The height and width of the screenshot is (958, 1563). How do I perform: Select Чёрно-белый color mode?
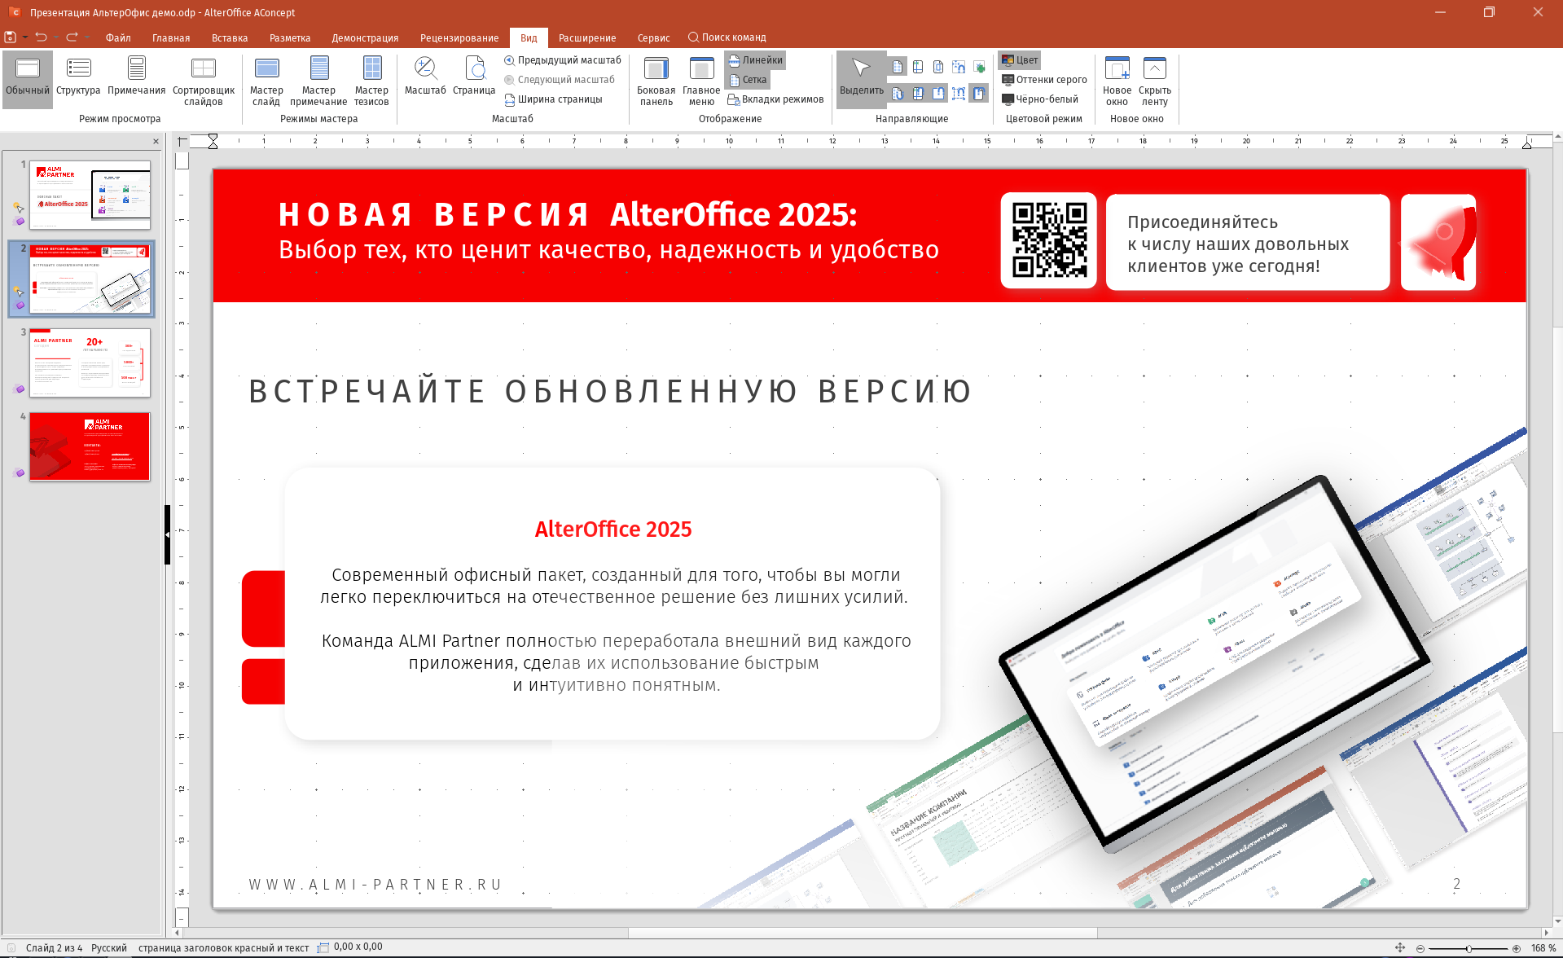(x=1040, y=99)
